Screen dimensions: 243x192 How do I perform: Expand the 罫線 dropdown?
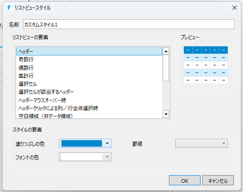pos(201,143)
